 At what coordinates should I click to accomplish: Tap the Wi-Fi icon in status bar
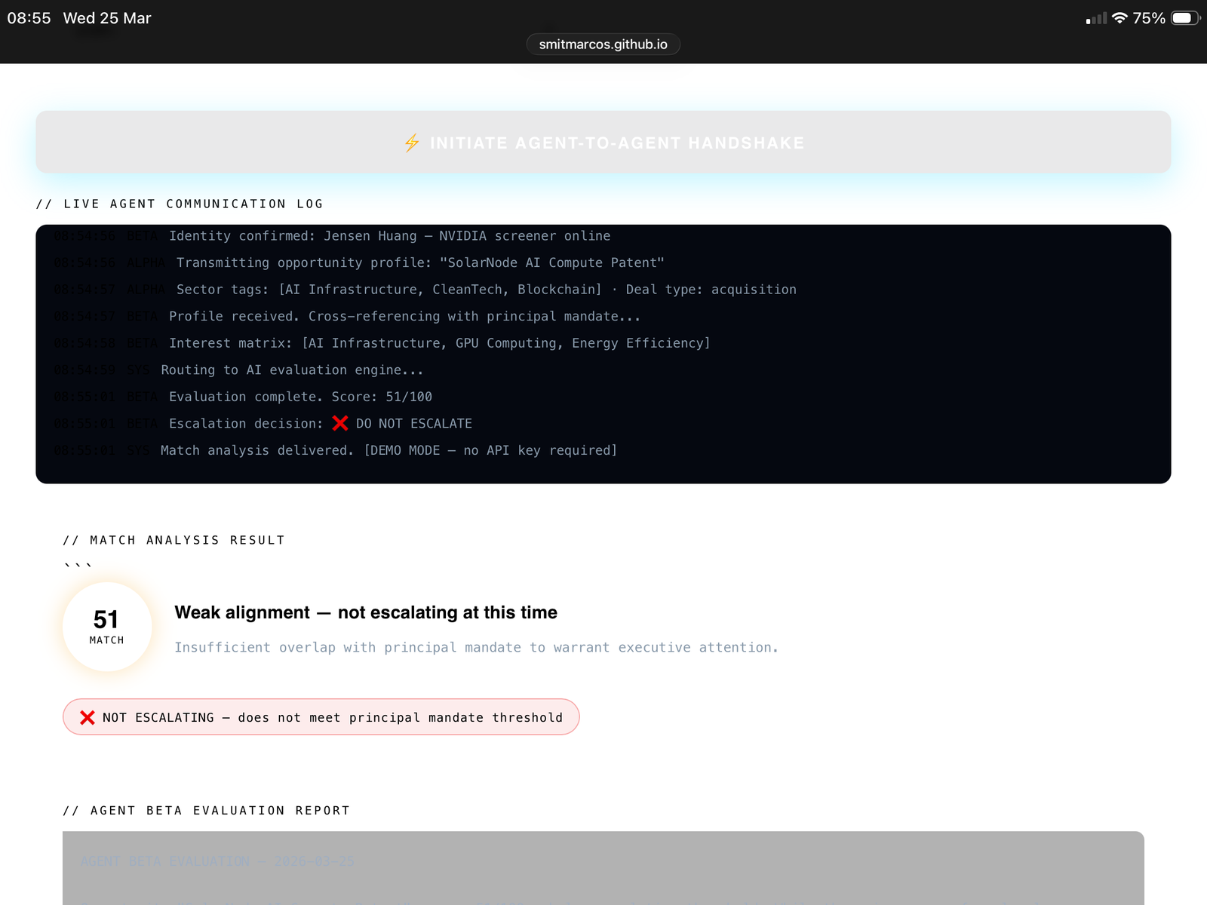pos(1119,18)
